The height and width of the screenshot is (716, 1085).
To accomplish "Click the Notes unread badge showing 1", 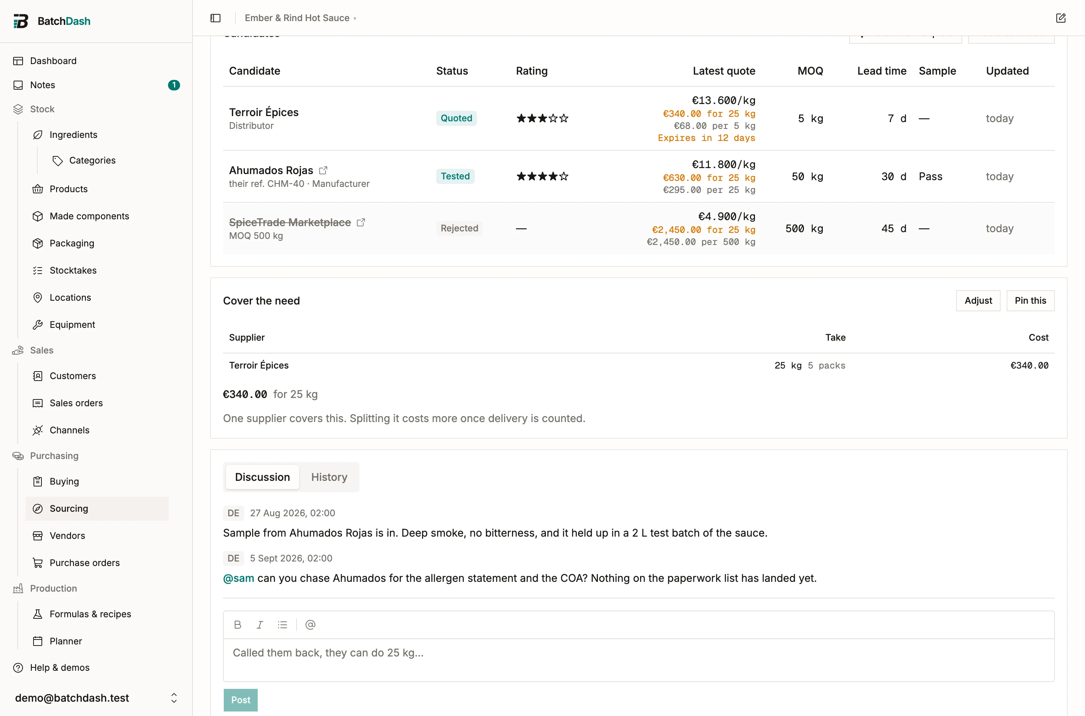I will 174,85.
